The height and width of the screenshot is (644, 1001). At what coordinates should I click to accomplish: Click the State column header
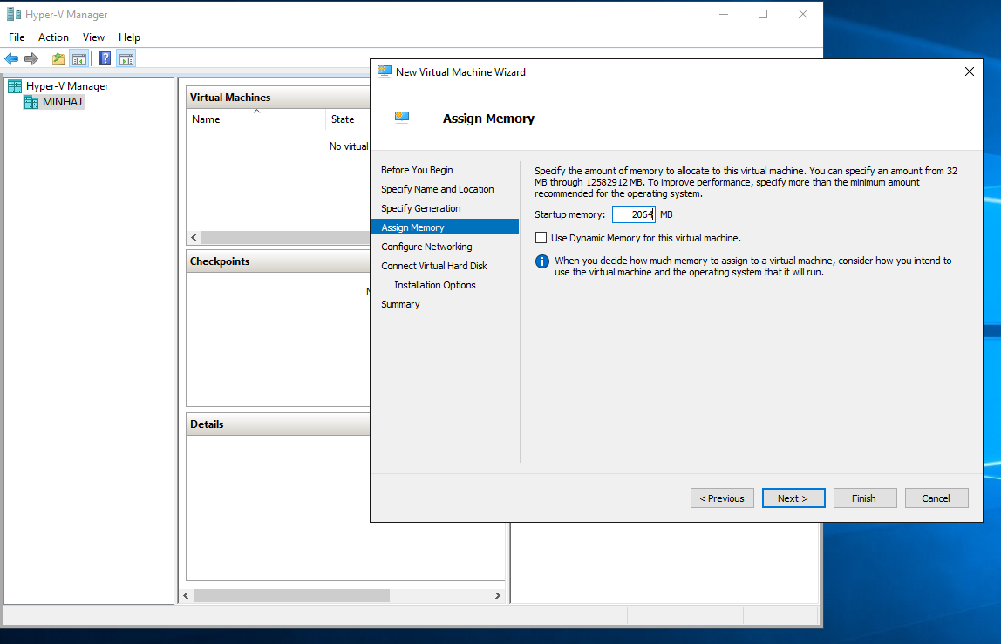(343, 119)
